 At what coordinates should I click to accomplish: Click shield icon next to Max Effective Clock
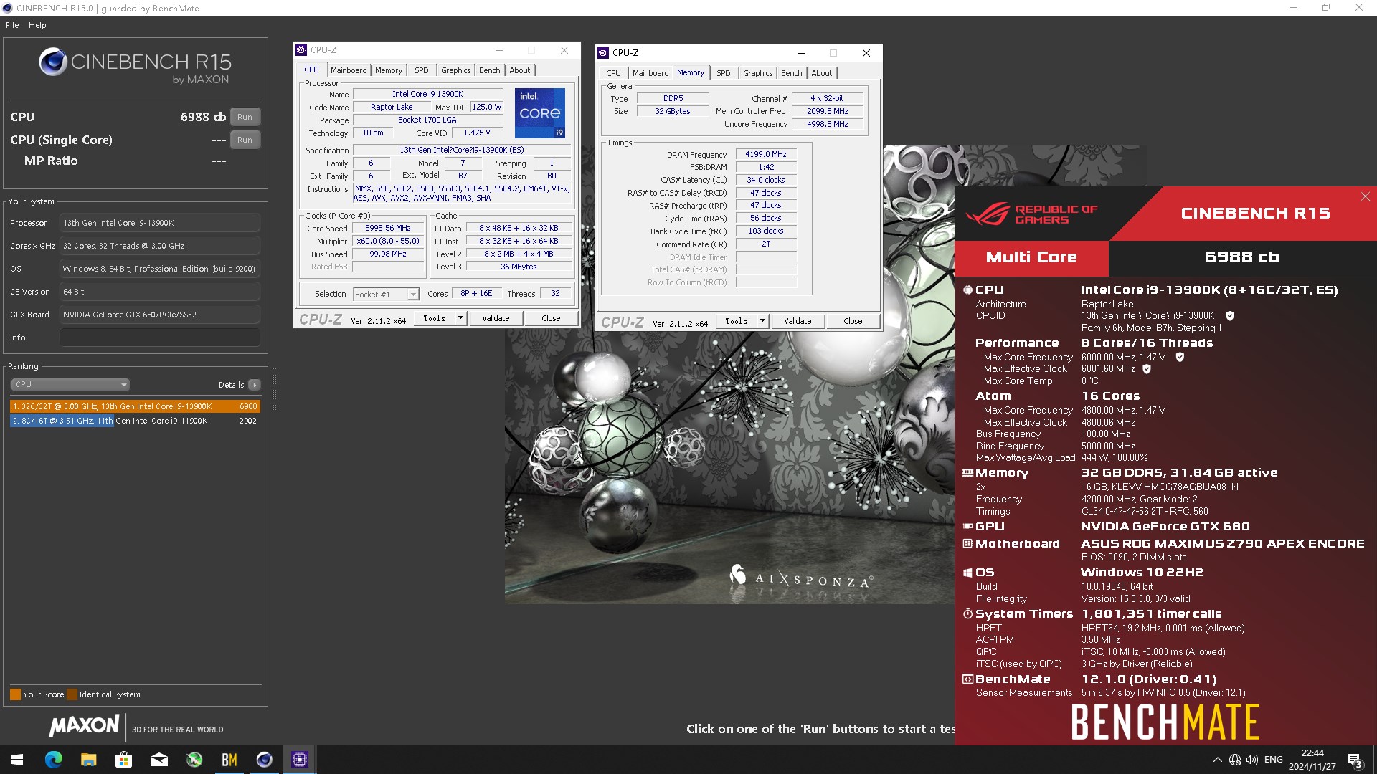1147,369
